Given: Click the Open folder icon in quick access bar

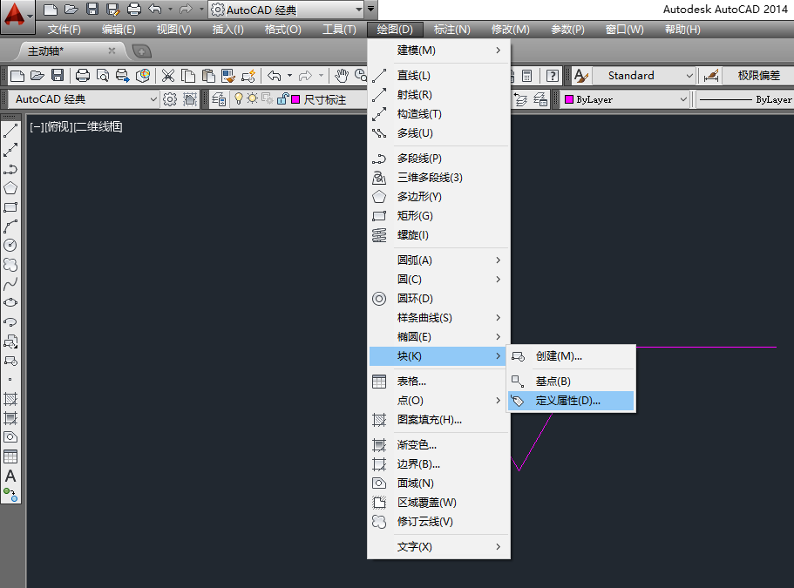Looking at the screenshot, I should click(71, 9).
